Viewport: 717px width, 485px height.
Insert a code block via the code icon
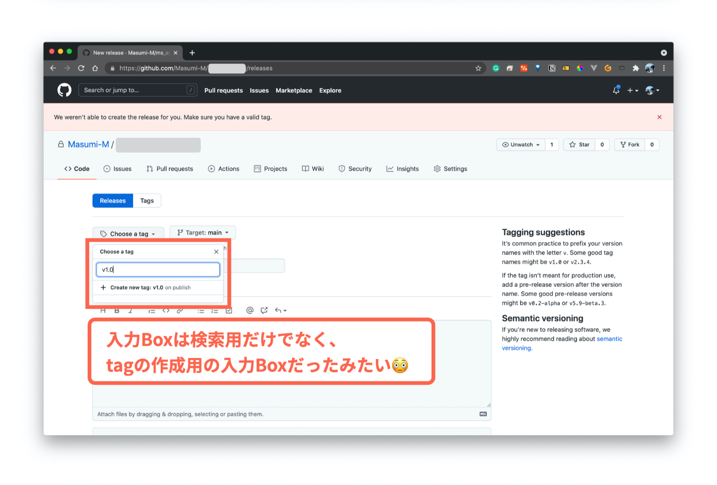(166, 310)
